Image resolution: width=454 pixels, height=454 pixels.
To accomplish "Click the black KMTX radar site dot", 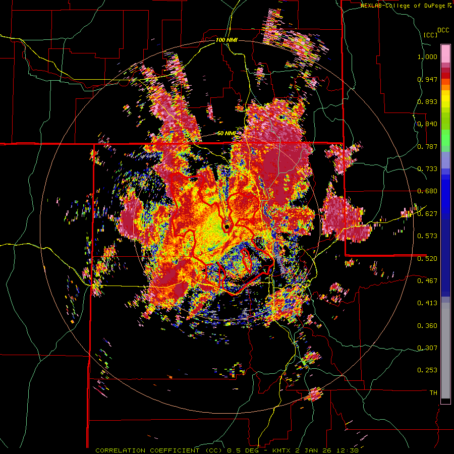I will 227,226.
